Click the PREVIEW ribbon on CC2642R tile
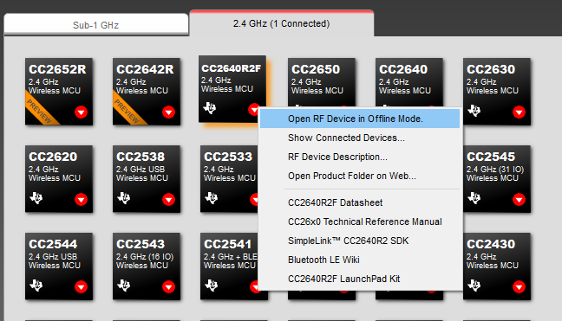Viewport: 562px width, 321px height. coord(127,110)
